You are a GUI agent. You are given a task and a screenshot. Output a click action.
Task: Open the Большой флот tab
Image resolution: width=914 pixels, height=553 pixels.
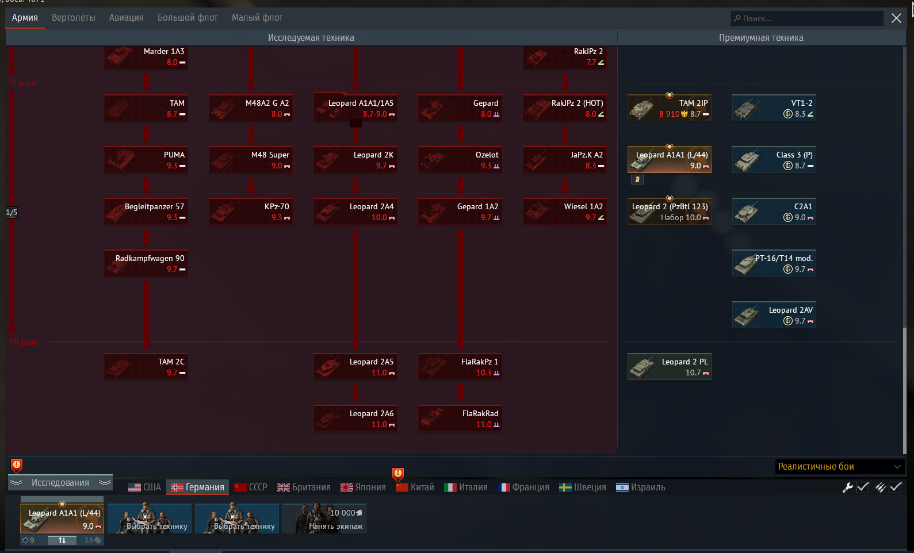click(x=188, y=18)
